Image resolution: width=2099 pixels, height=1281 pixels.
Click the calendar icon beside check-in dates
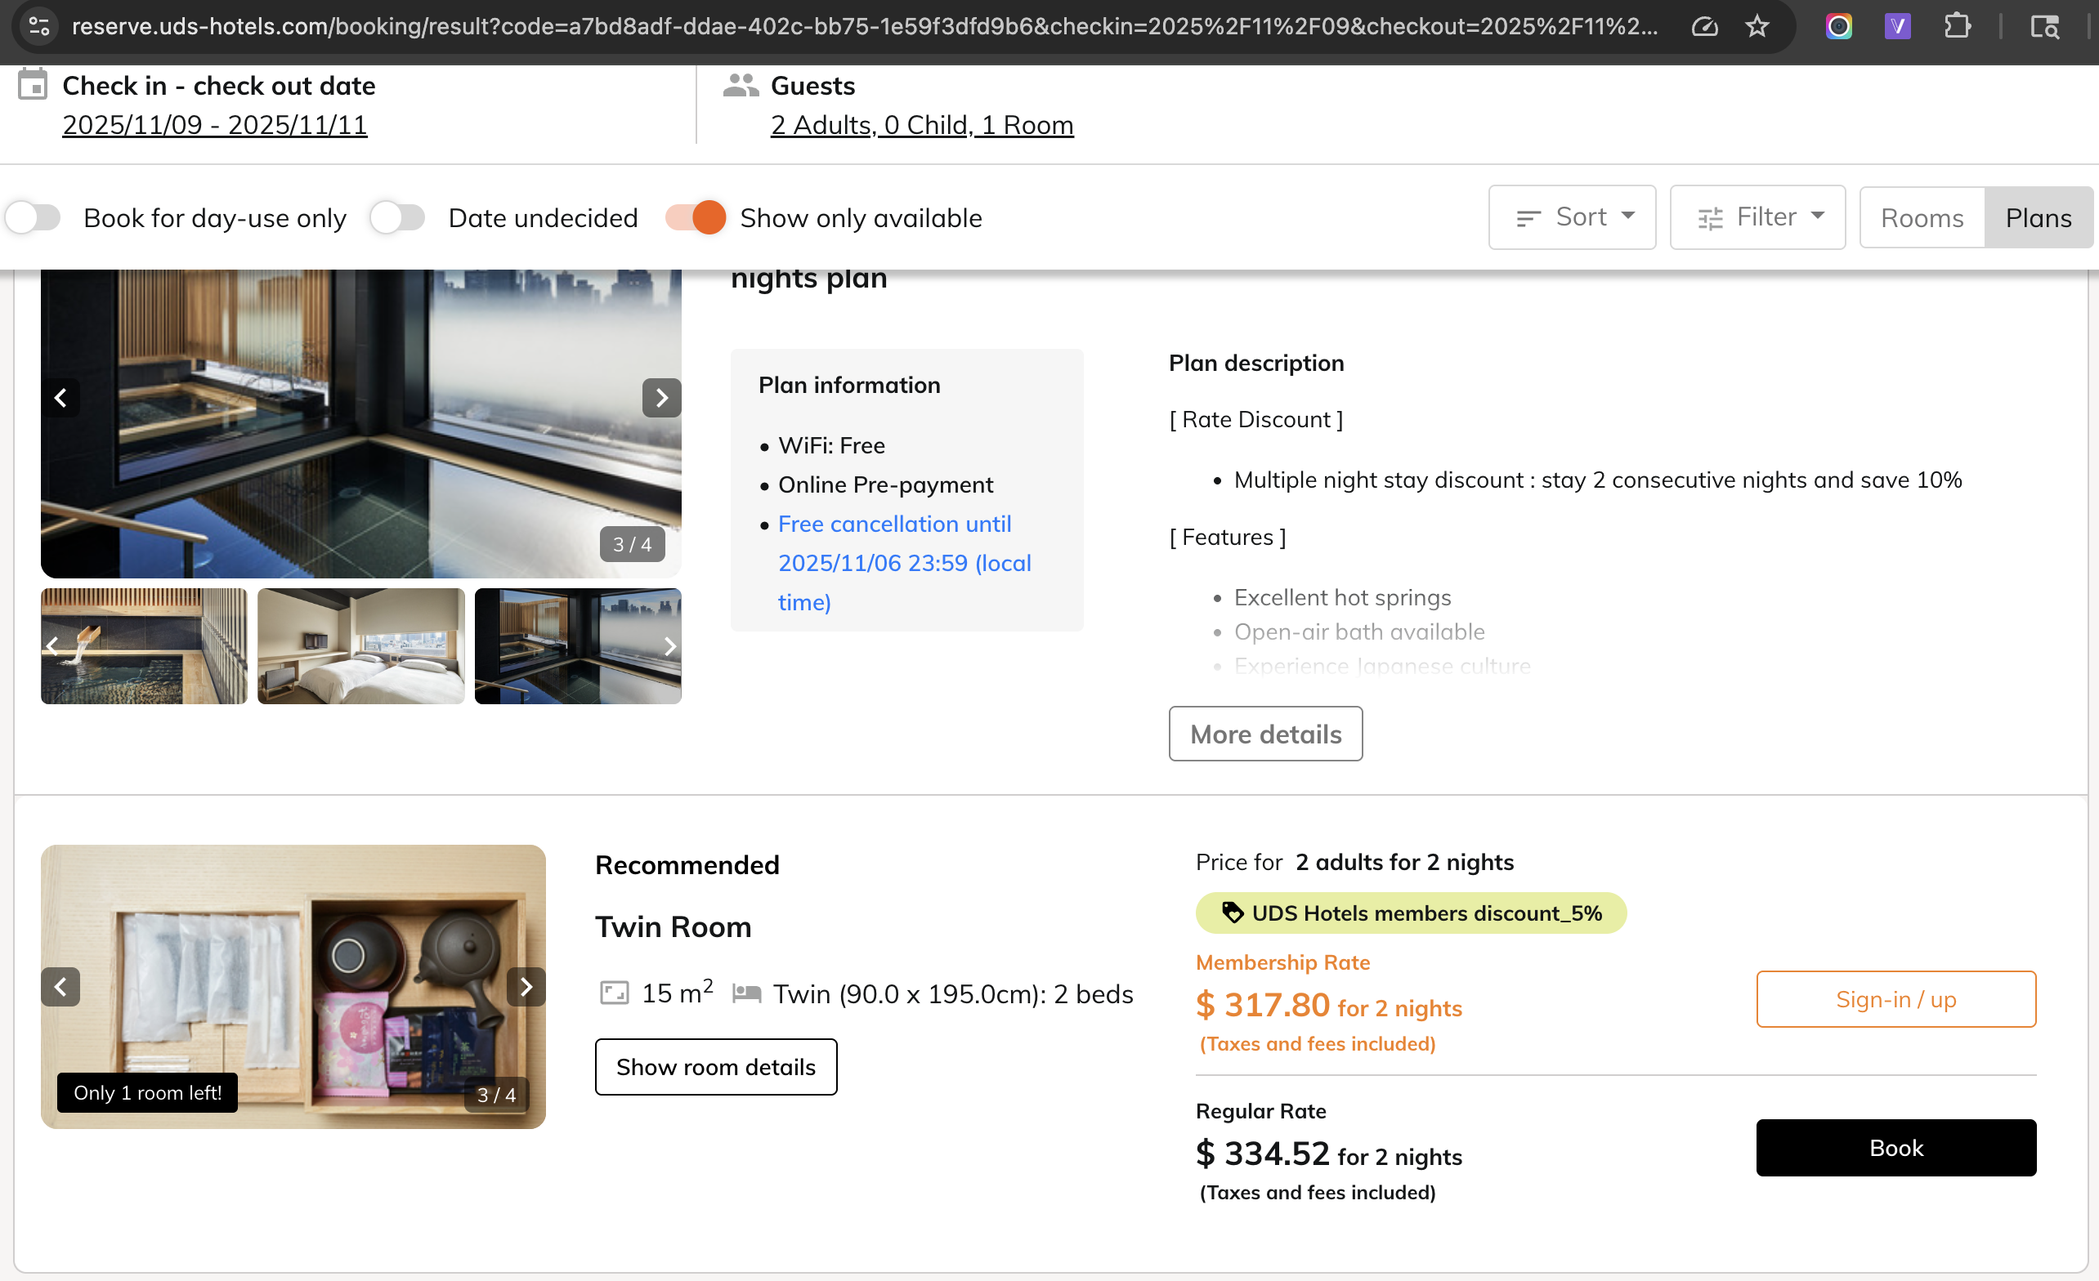33,85
